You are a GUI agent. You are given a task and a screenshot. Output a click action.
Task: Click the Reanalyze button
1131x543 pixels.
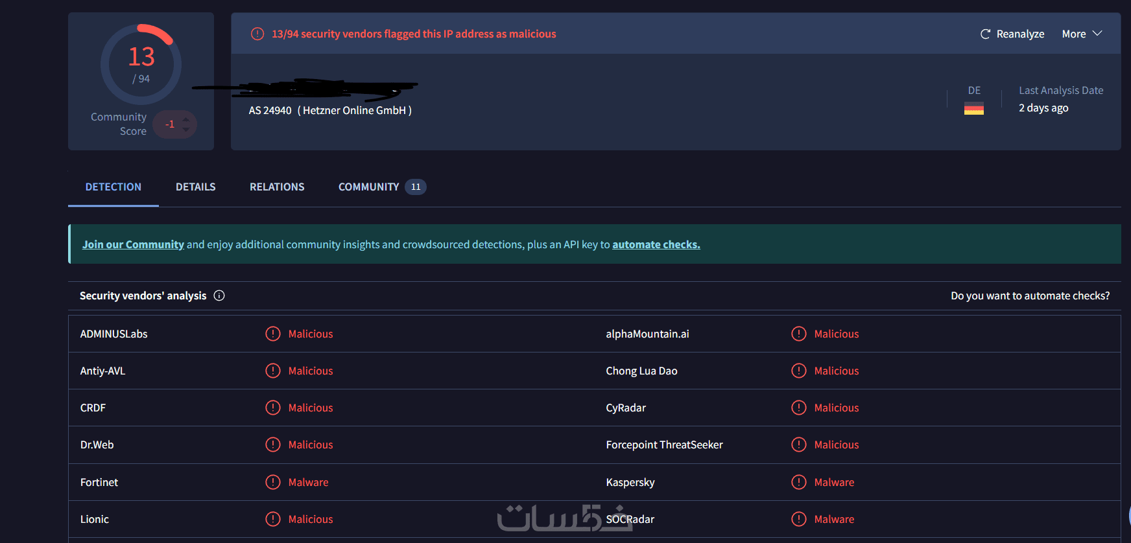click(x=1012, y=34)
